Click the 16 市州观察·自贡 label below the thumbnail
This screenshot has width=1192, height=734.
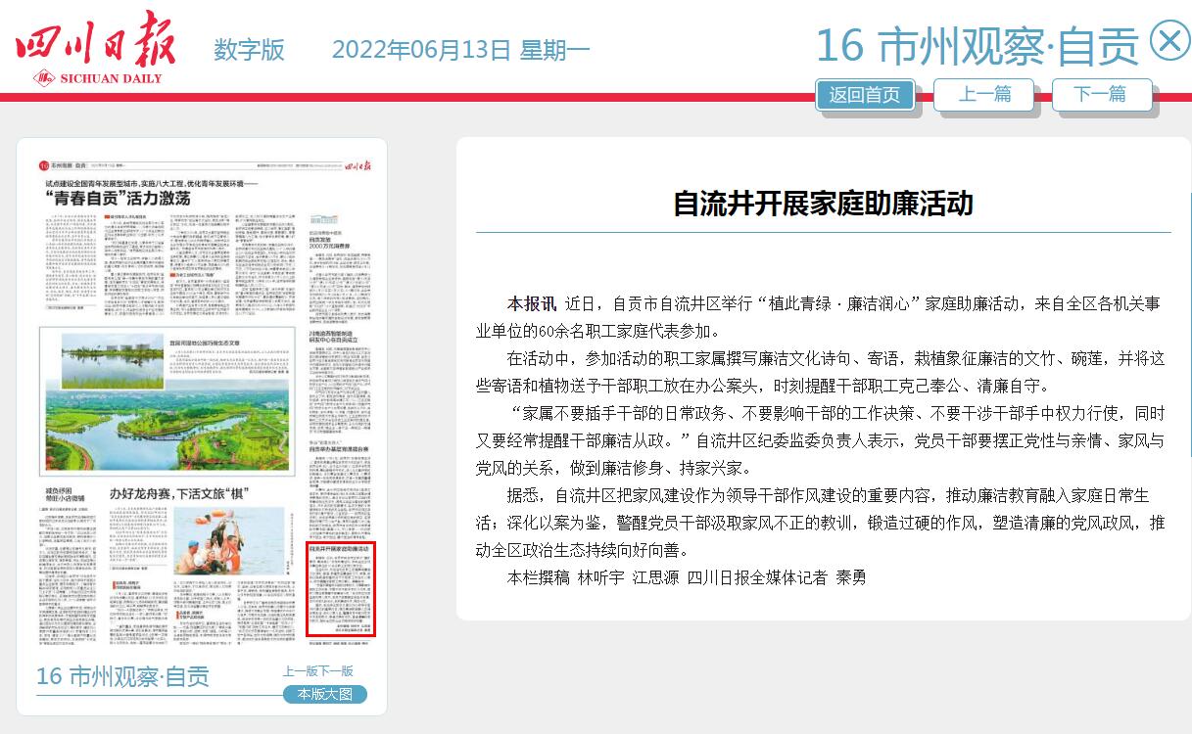122,676
